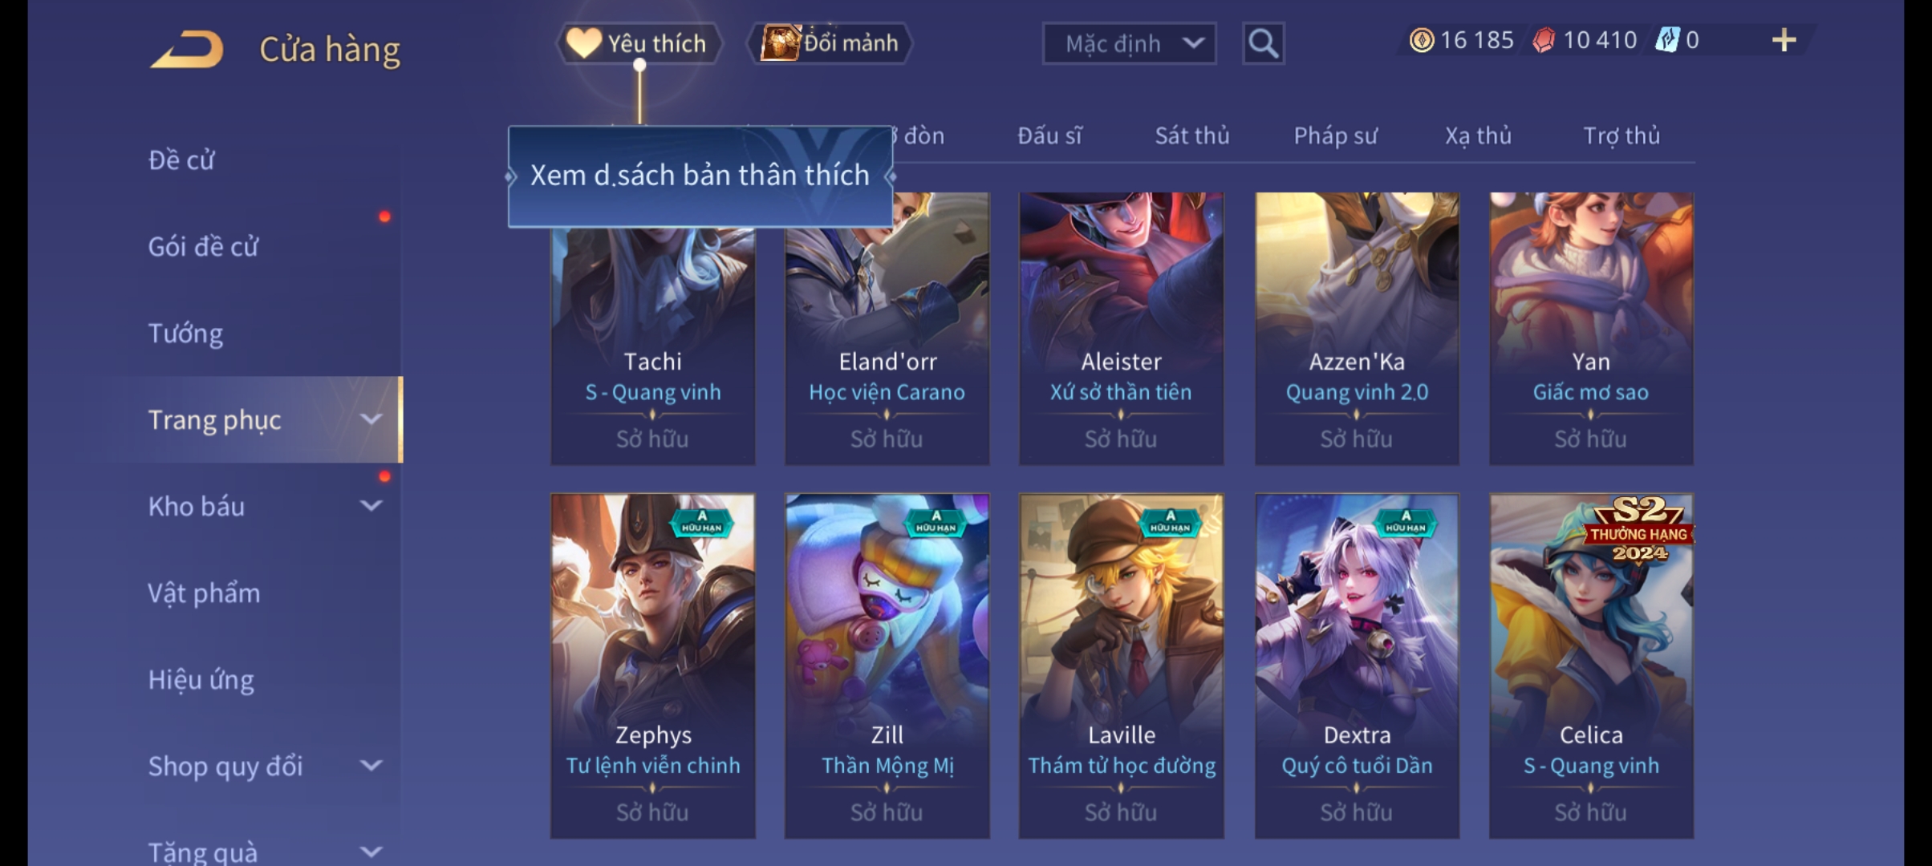Switch to the Pháp sư tab
Viewport: 1932px width, 866px height.
(x=1335, y=136)
